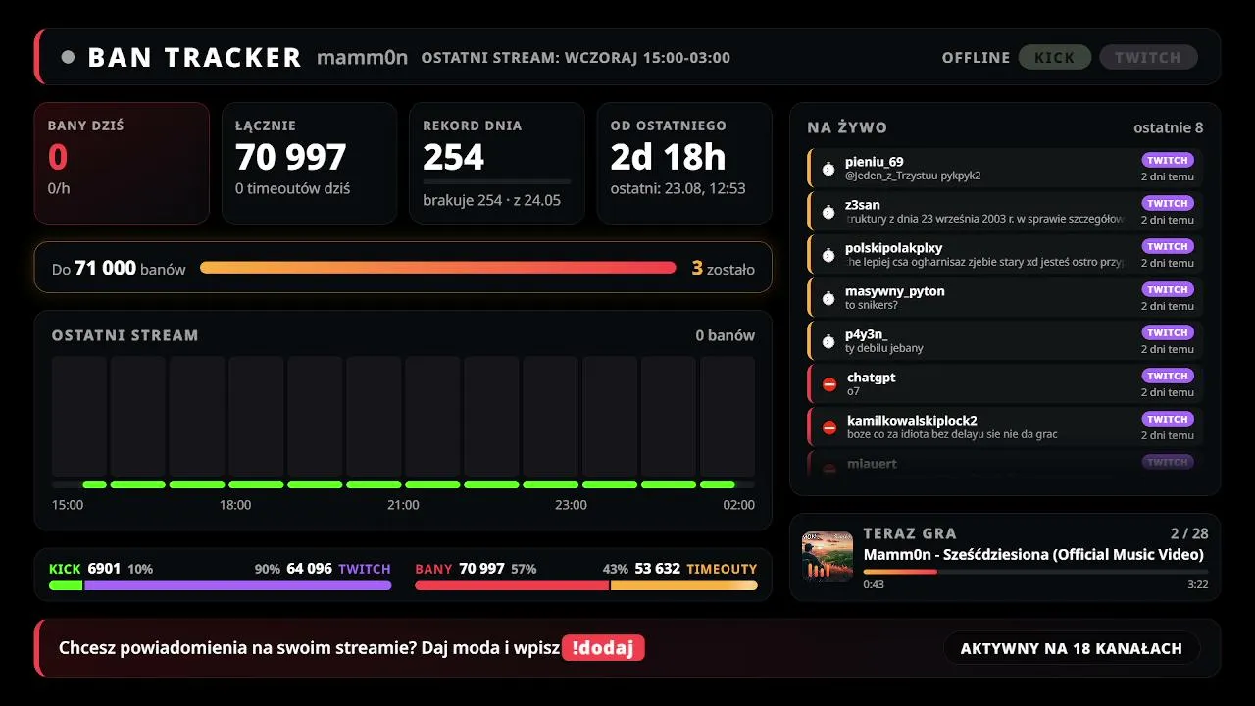Click the grey status dot before BAN TRACKER
This screenshot has height=706, width=1255.
[x=68, y=57]
